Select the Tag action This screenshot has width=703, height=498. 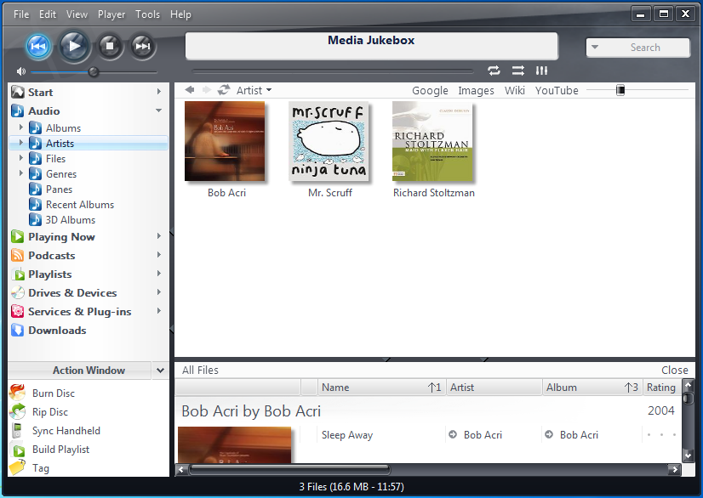20,468
